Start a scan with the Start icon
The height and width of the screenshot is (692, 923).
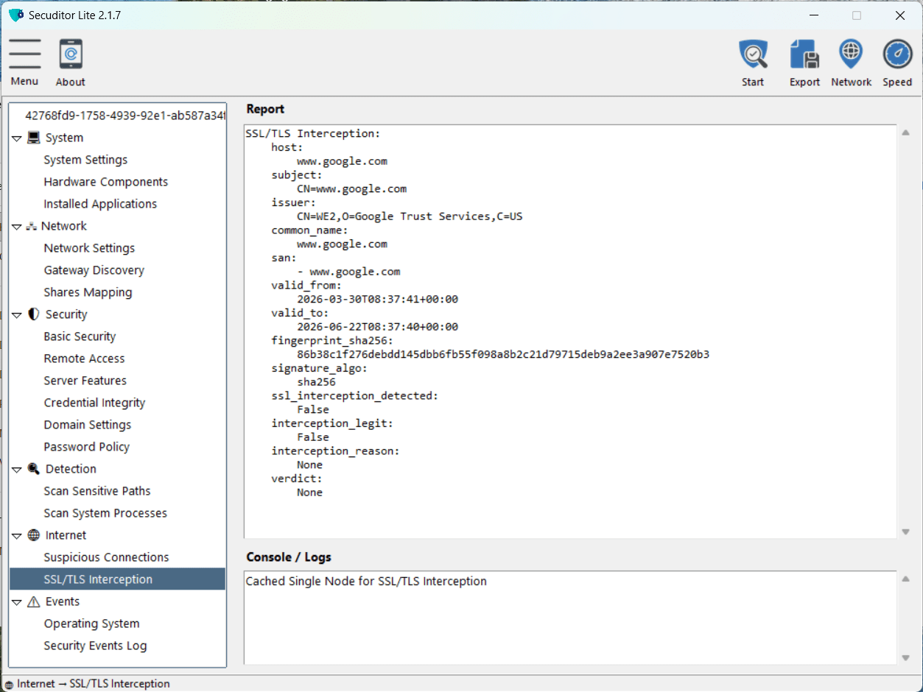[x=753, y=54]
